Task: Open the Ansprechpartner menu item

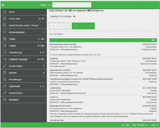Action: (24, 32)
